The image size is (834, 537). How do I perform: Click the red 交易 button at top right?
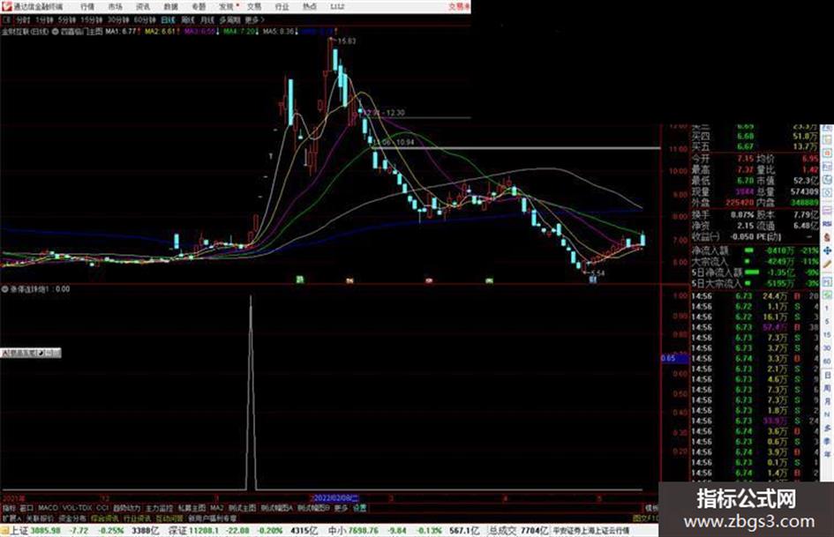point(459,6)
